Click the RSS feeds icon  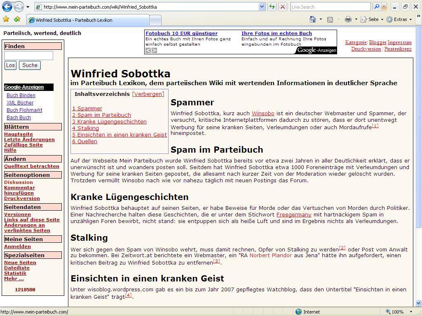click(x=330, y=19)
